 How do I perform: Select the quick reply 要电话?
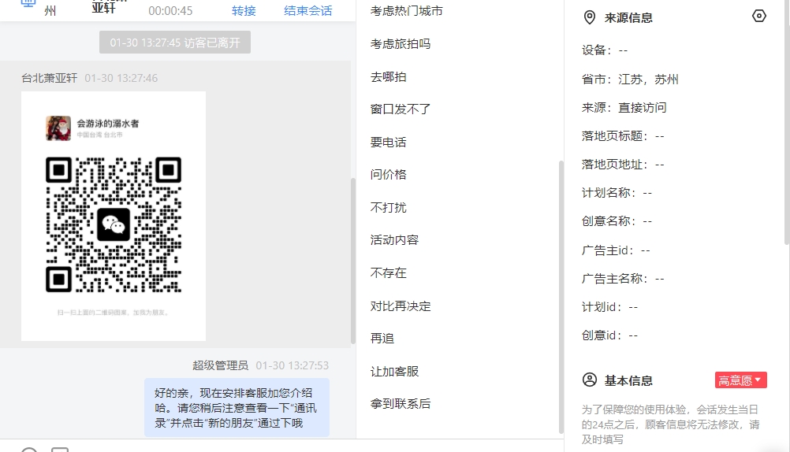tap(388, 142)
